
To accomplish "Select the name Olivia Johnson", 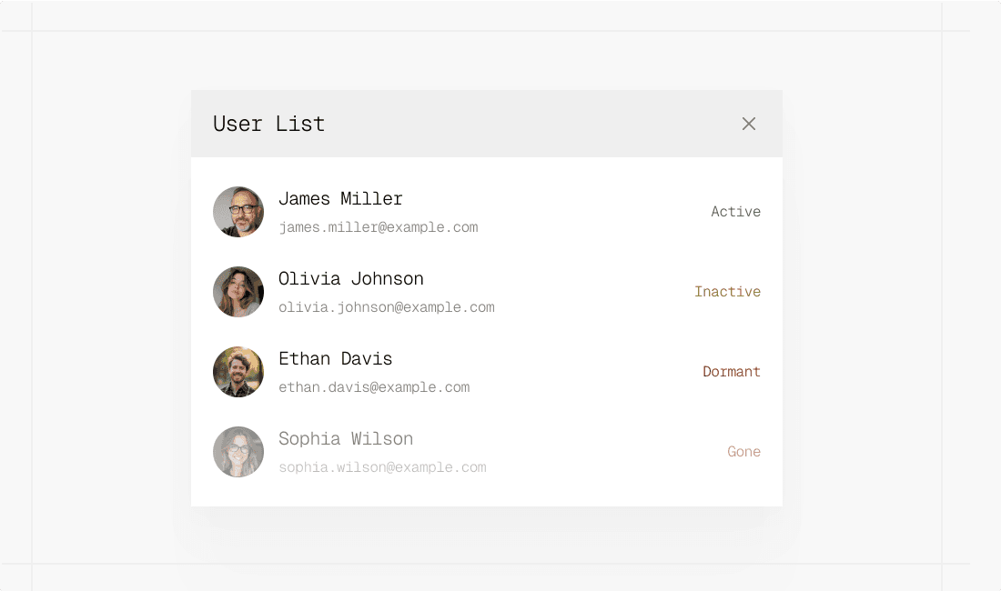I will point(351,278).
